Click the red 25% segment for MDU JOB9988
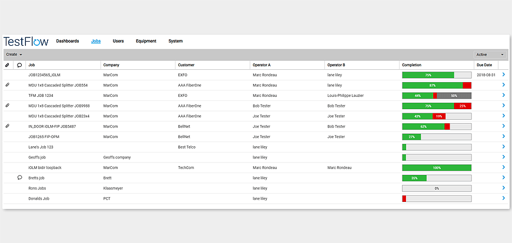This screenshot has height=243, width=512. click(x=463, y=106)
